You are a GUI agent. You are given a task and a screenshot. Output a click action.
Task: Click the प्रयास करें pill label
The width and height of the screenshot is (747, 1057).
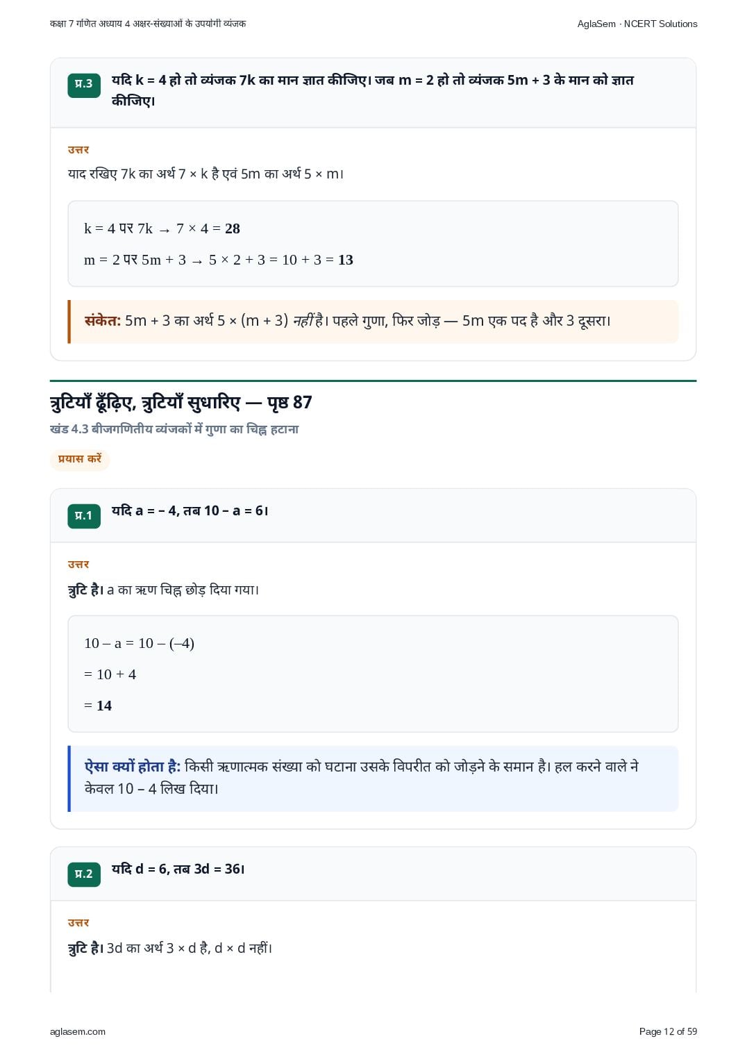coord(80,459)
